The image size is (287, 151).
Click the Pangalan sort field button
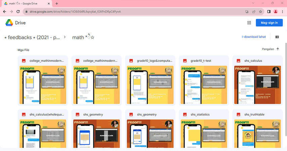[268, 49]
